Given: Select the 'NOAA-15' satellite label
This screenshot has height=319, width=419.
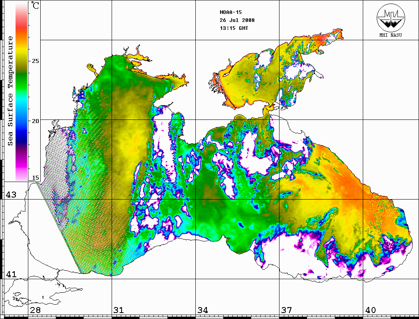Looking at the screenshot, I should (230, 12).
